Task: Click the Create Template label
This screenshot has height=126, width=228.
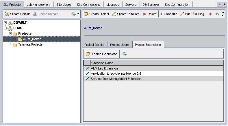Action: (x=128, y=14)
